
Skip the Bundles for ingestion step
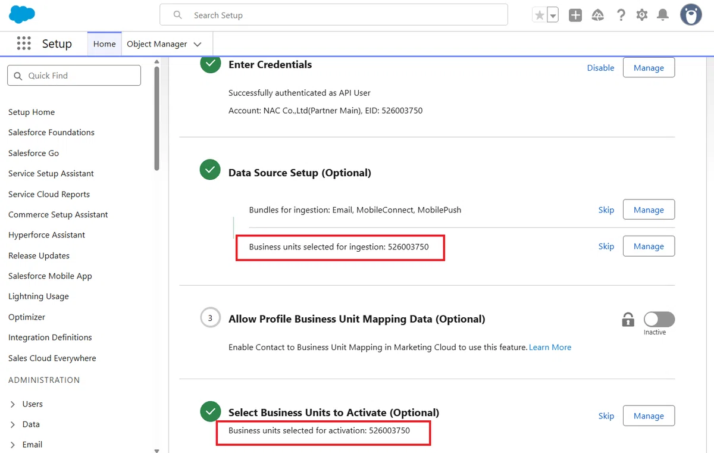click(606, 210)
